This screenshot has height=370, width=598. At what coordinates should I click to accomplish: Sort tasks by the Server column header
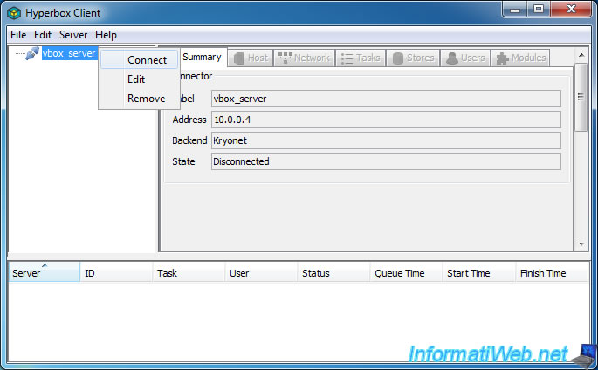point(44,272)
